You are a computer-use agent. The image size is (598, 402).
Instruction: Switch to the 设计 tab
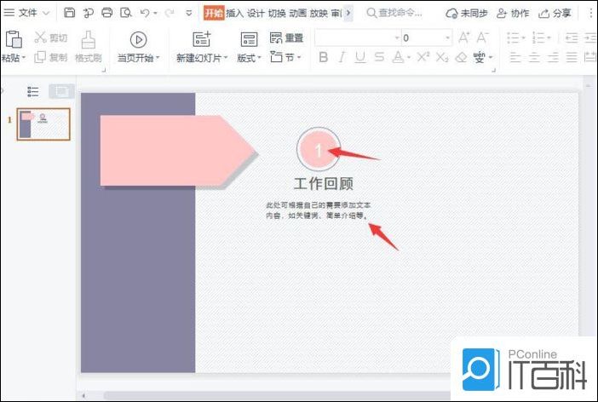(256, 13)
